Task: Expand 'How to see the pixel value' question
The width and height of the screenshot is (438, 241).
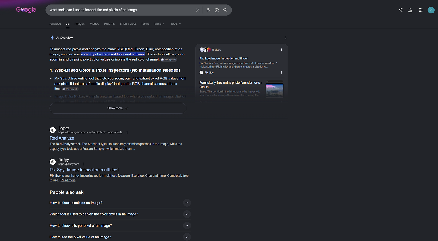Action: coord(120,237)
